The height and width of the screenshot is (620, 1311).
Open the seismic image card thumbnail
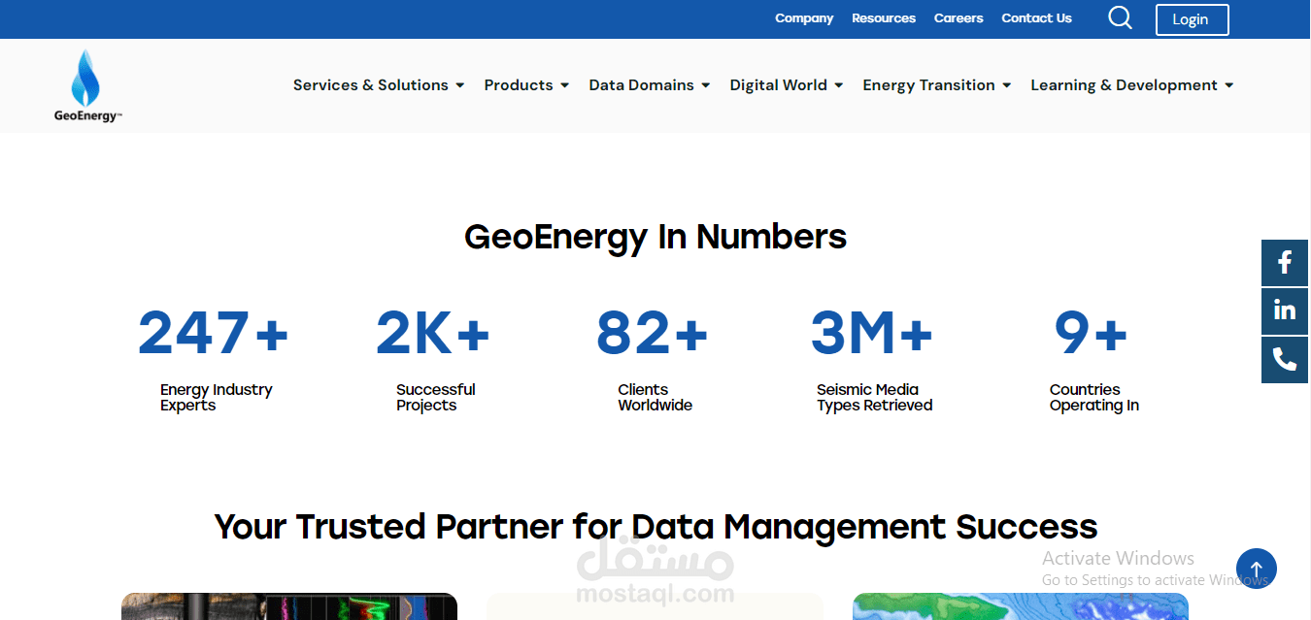pos(289,606)
